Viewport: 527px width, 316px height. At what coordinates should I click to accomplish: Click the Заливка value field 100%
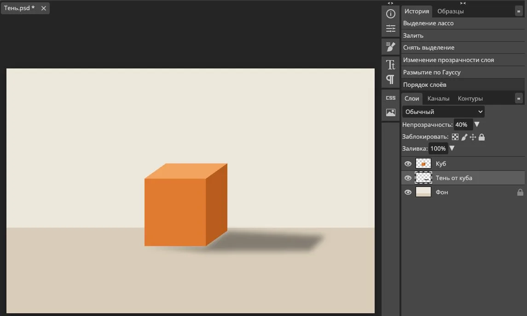click(438, 149)
